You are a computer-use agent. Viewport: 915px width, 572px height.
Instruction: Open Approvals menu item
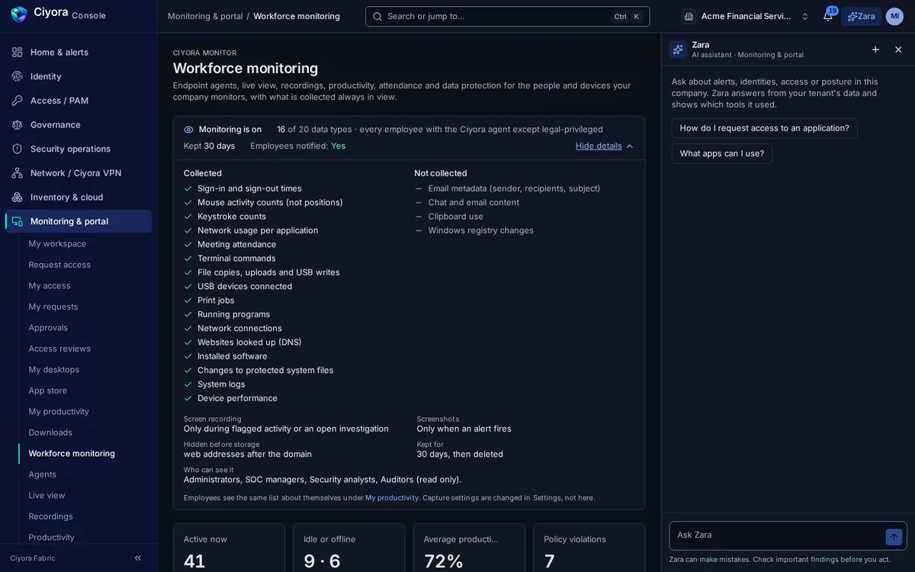(85, 327)
